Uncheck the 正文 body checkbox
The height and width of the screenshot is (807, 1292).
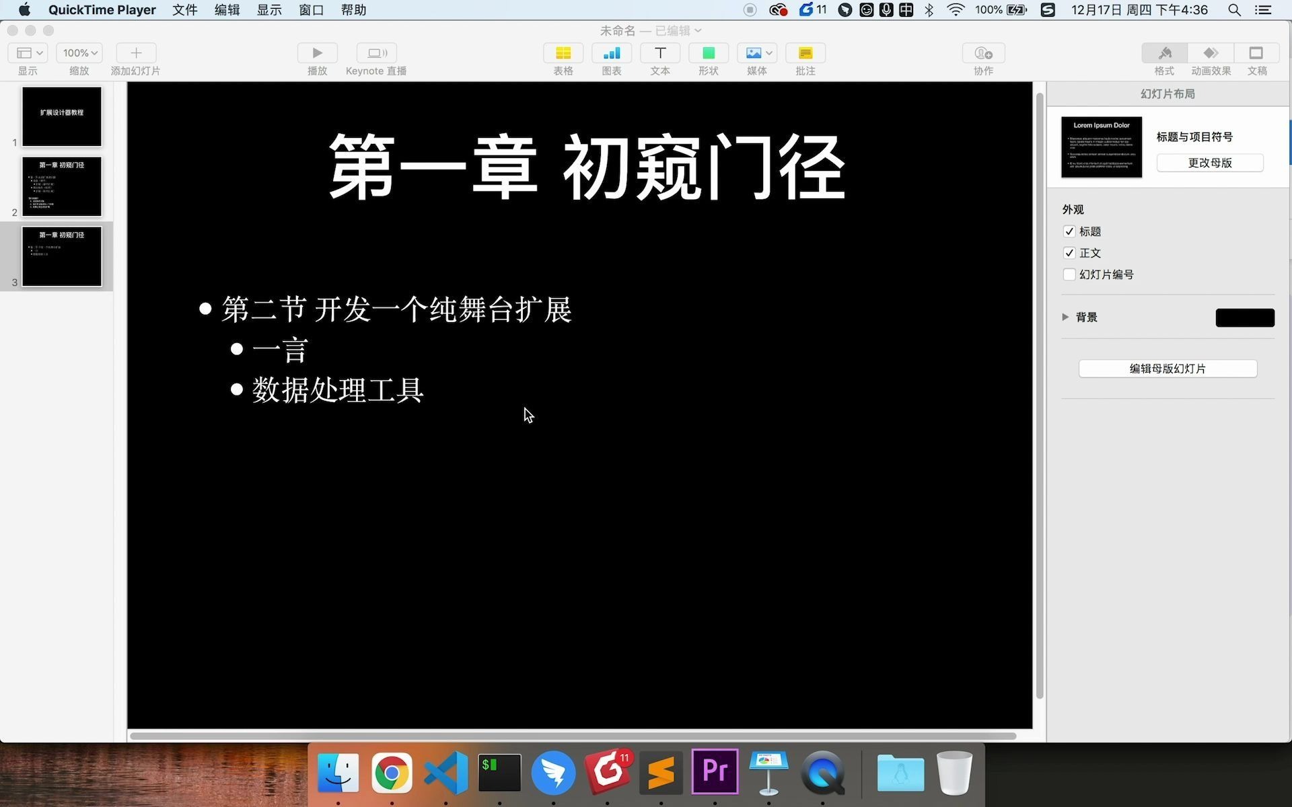point(1069,253)
